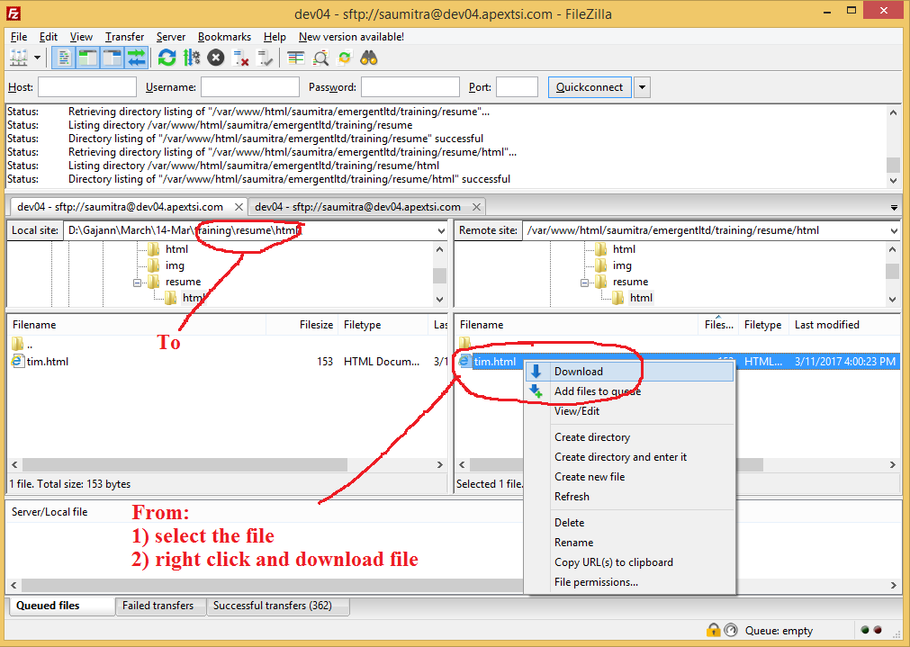Sort local files by Filesize column
Image resolution: width=910 pixels, height=647 pixels.
tap(301, 324)
